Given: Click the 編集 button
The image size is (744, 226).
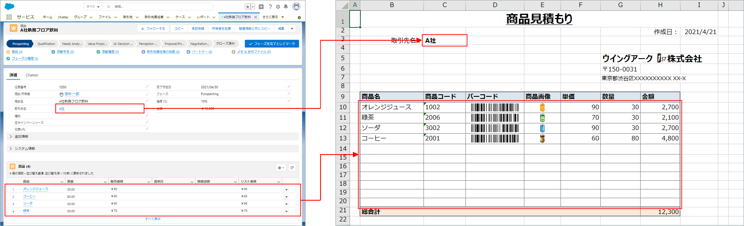Looking at the screenshot, I should point(281,29).
